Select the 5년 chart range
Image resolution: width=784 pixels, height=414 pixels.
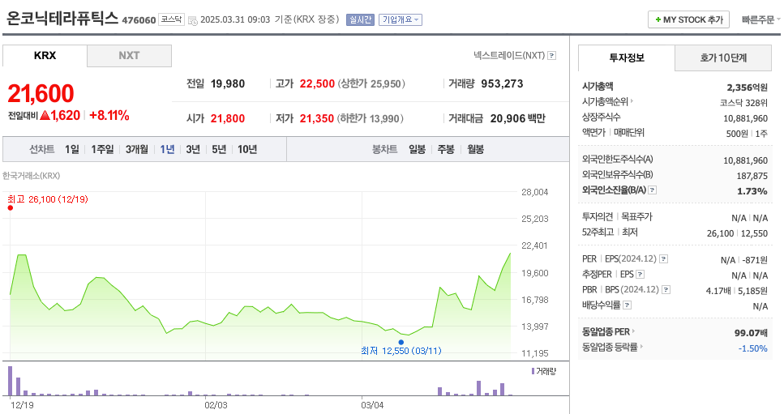pos(219,149)
